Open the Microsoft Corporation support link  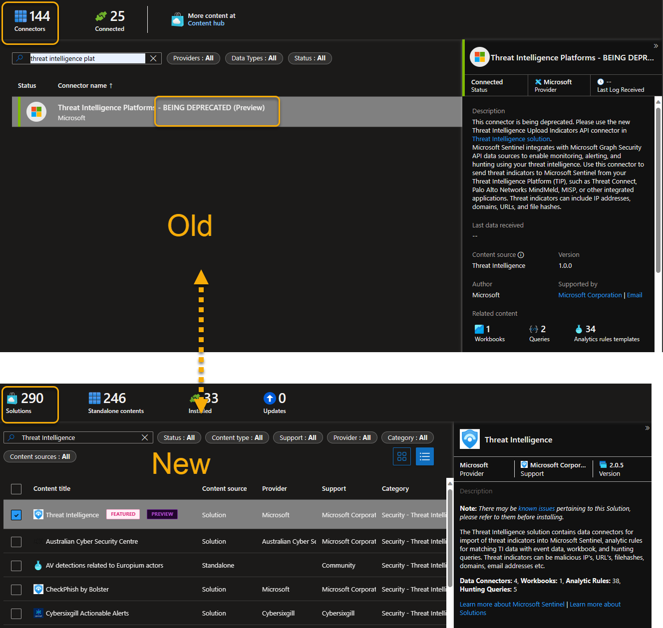tap(590, 295)
